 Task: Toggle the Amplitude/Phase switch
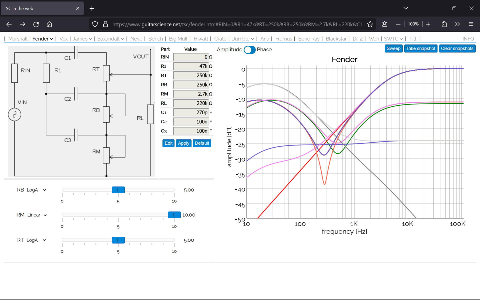click(x=249, y=50)
